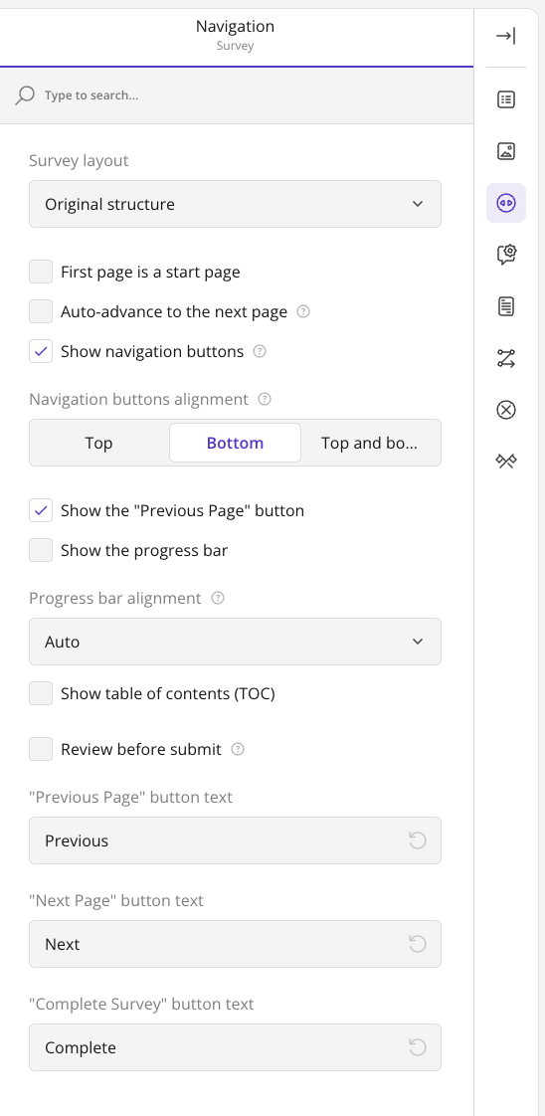
Task: Select Top navigation buttons alignment
Action: [x=98, y=443]
